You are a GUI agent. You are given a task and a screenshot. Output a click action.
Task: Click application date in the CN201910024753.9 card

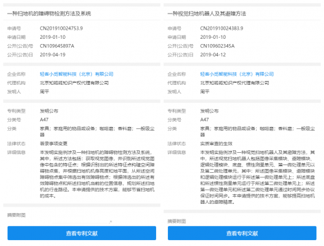(x=52, y=37)
